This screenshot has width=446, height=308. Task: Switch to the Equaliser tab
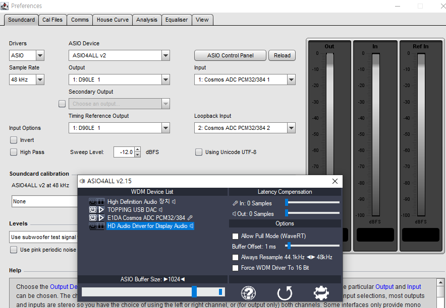tap(177, 20)
